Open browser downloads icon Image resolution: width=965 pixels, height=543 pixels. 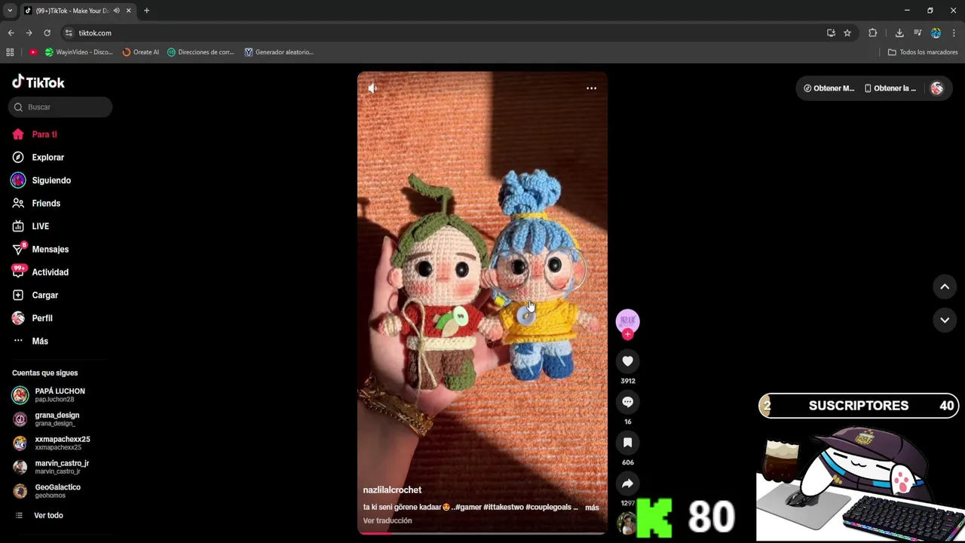click(x=899, y=33)
